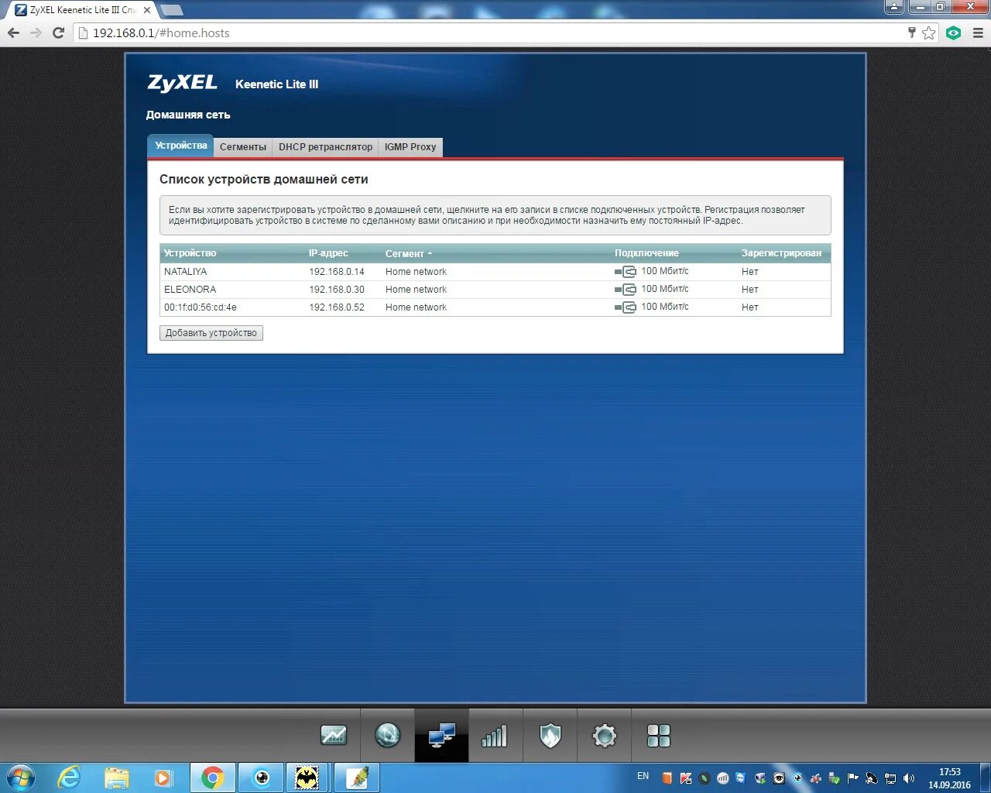
Task: Open the Home network computers icon
Action: (x=441, y=735)
